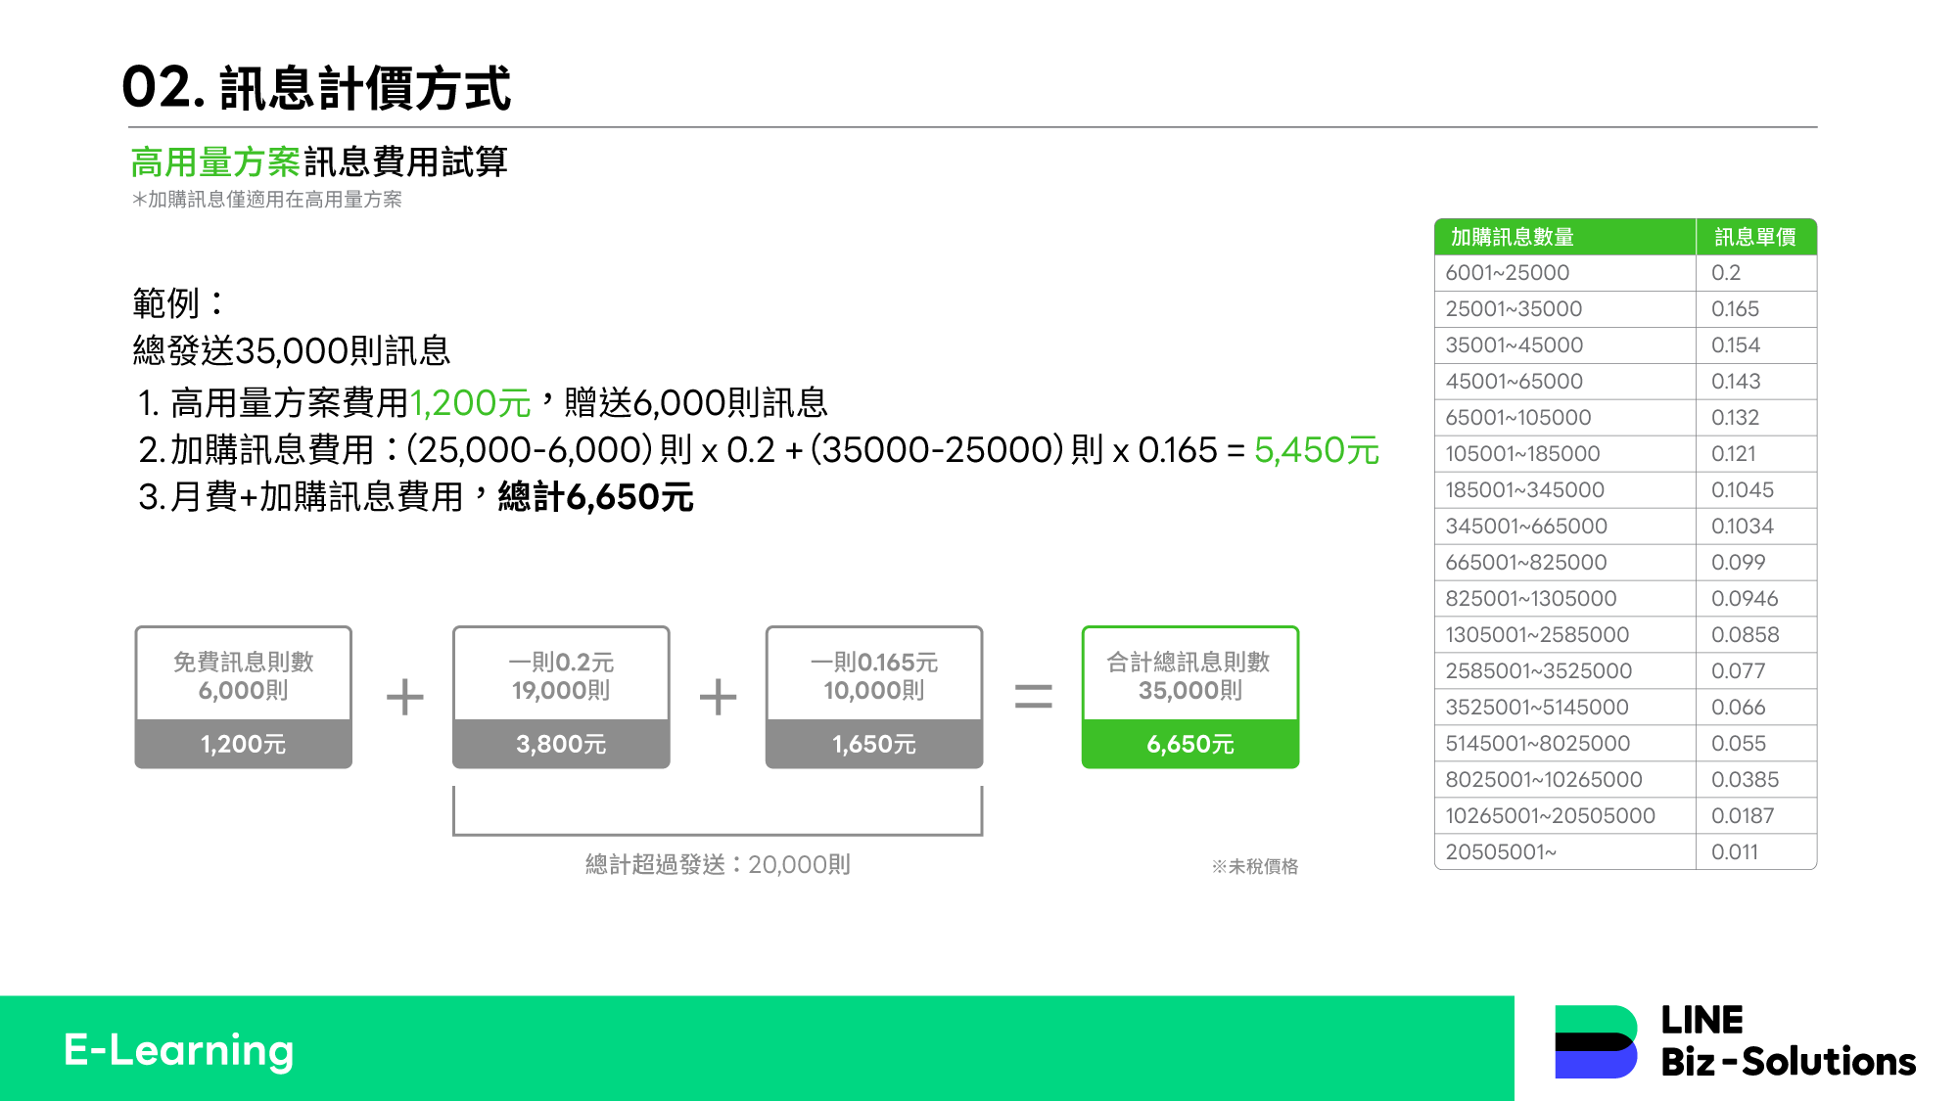Click the second plus sign between boxes
The height and width of the screenshot is (1101, 1958).
[x=718, y=698]
